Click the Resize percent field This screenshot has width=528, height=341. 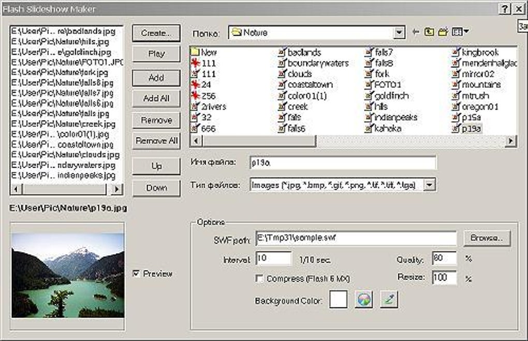pos(445,278)
